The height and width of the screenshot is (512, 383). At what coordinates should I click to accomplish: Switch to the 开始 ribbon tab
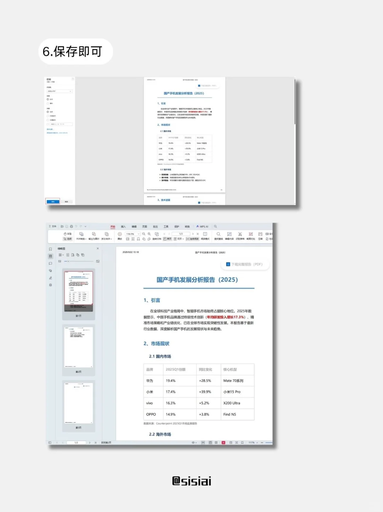(x=113, y=226)
